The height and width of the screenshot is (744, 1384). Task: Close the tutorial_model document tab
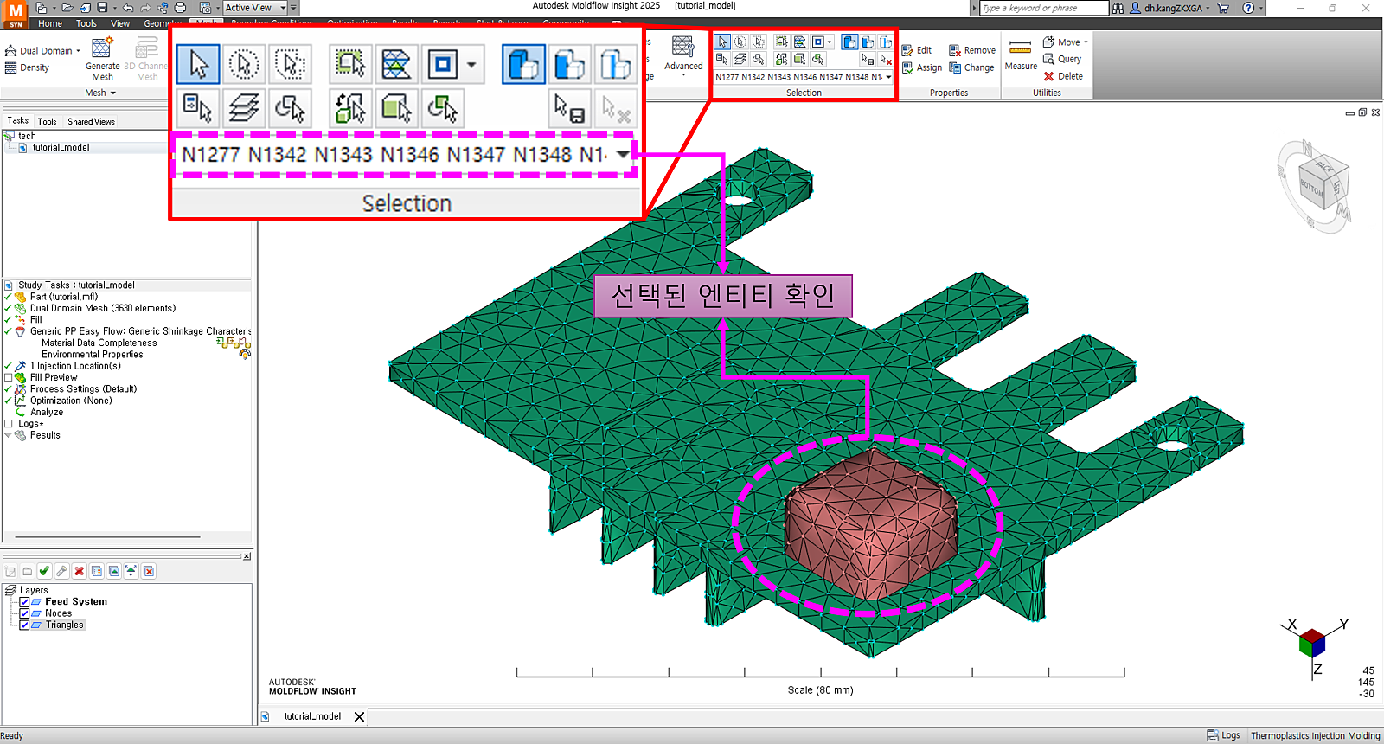tap(359, 716)
